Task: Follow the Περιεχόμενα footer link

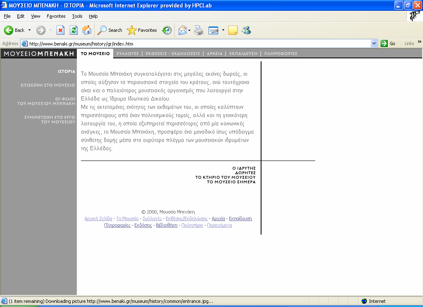Action: pyautogui.click(x=219, y=225)
